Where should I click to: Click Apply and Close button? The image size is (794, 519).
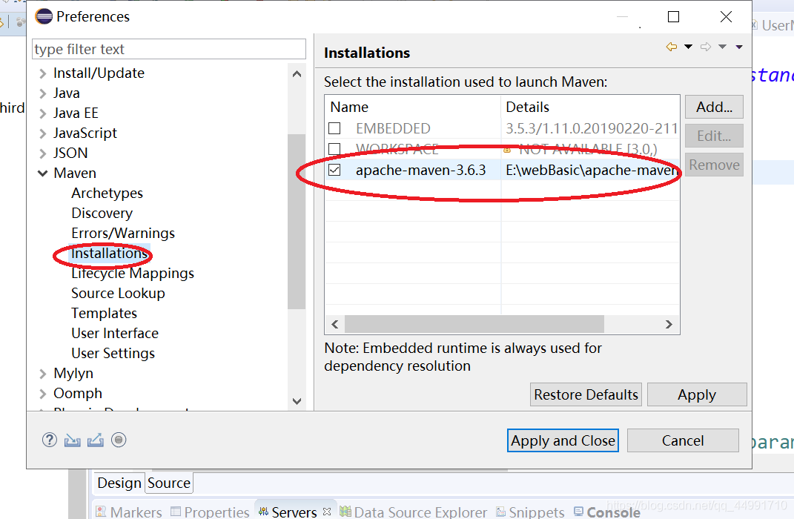pyautogui.click(x=563, y=440)
